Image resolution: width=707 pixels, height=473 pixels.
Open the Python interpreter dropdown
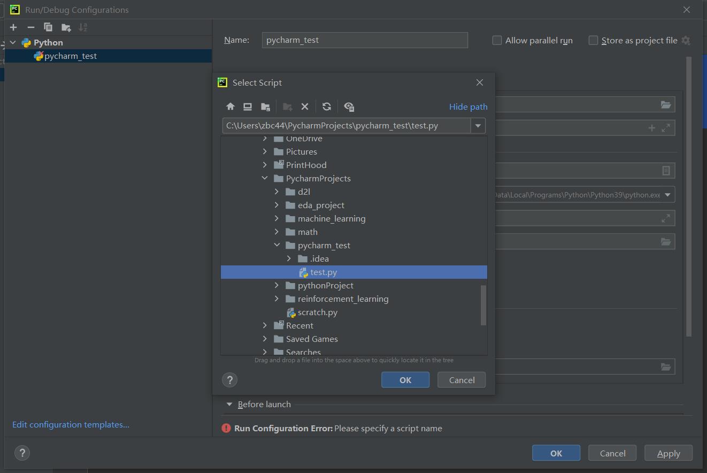pos(668,195)
